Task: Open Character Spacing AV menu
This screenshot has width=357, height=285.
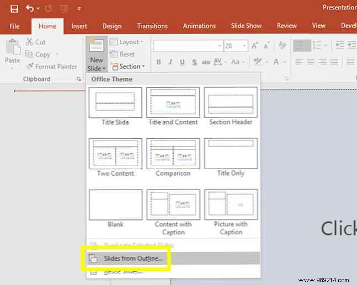Action: pos(220,62)
